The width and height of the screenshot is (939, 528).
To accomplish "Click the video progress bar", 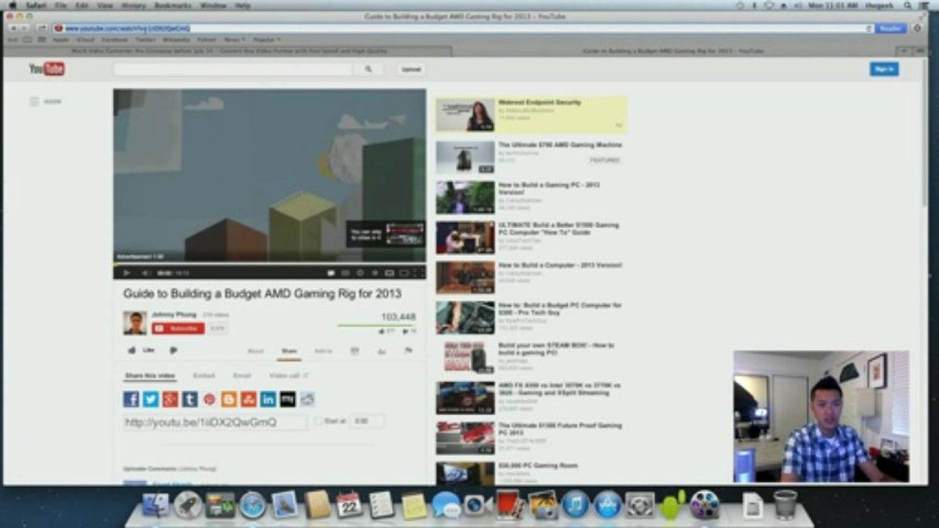I will point(269,264).
